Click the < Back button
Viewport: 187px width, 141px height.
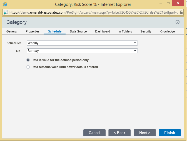click(x=119, y=133)
